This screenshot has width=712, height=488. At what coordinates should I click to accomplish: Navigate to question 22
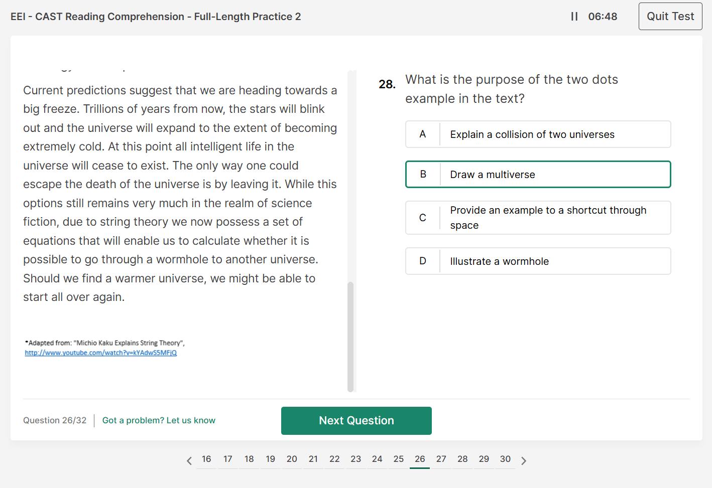[x=334, y=459]
